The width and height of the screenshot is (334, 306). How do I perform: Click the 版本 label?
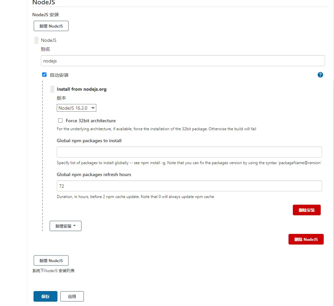click(x=61, y=98)
